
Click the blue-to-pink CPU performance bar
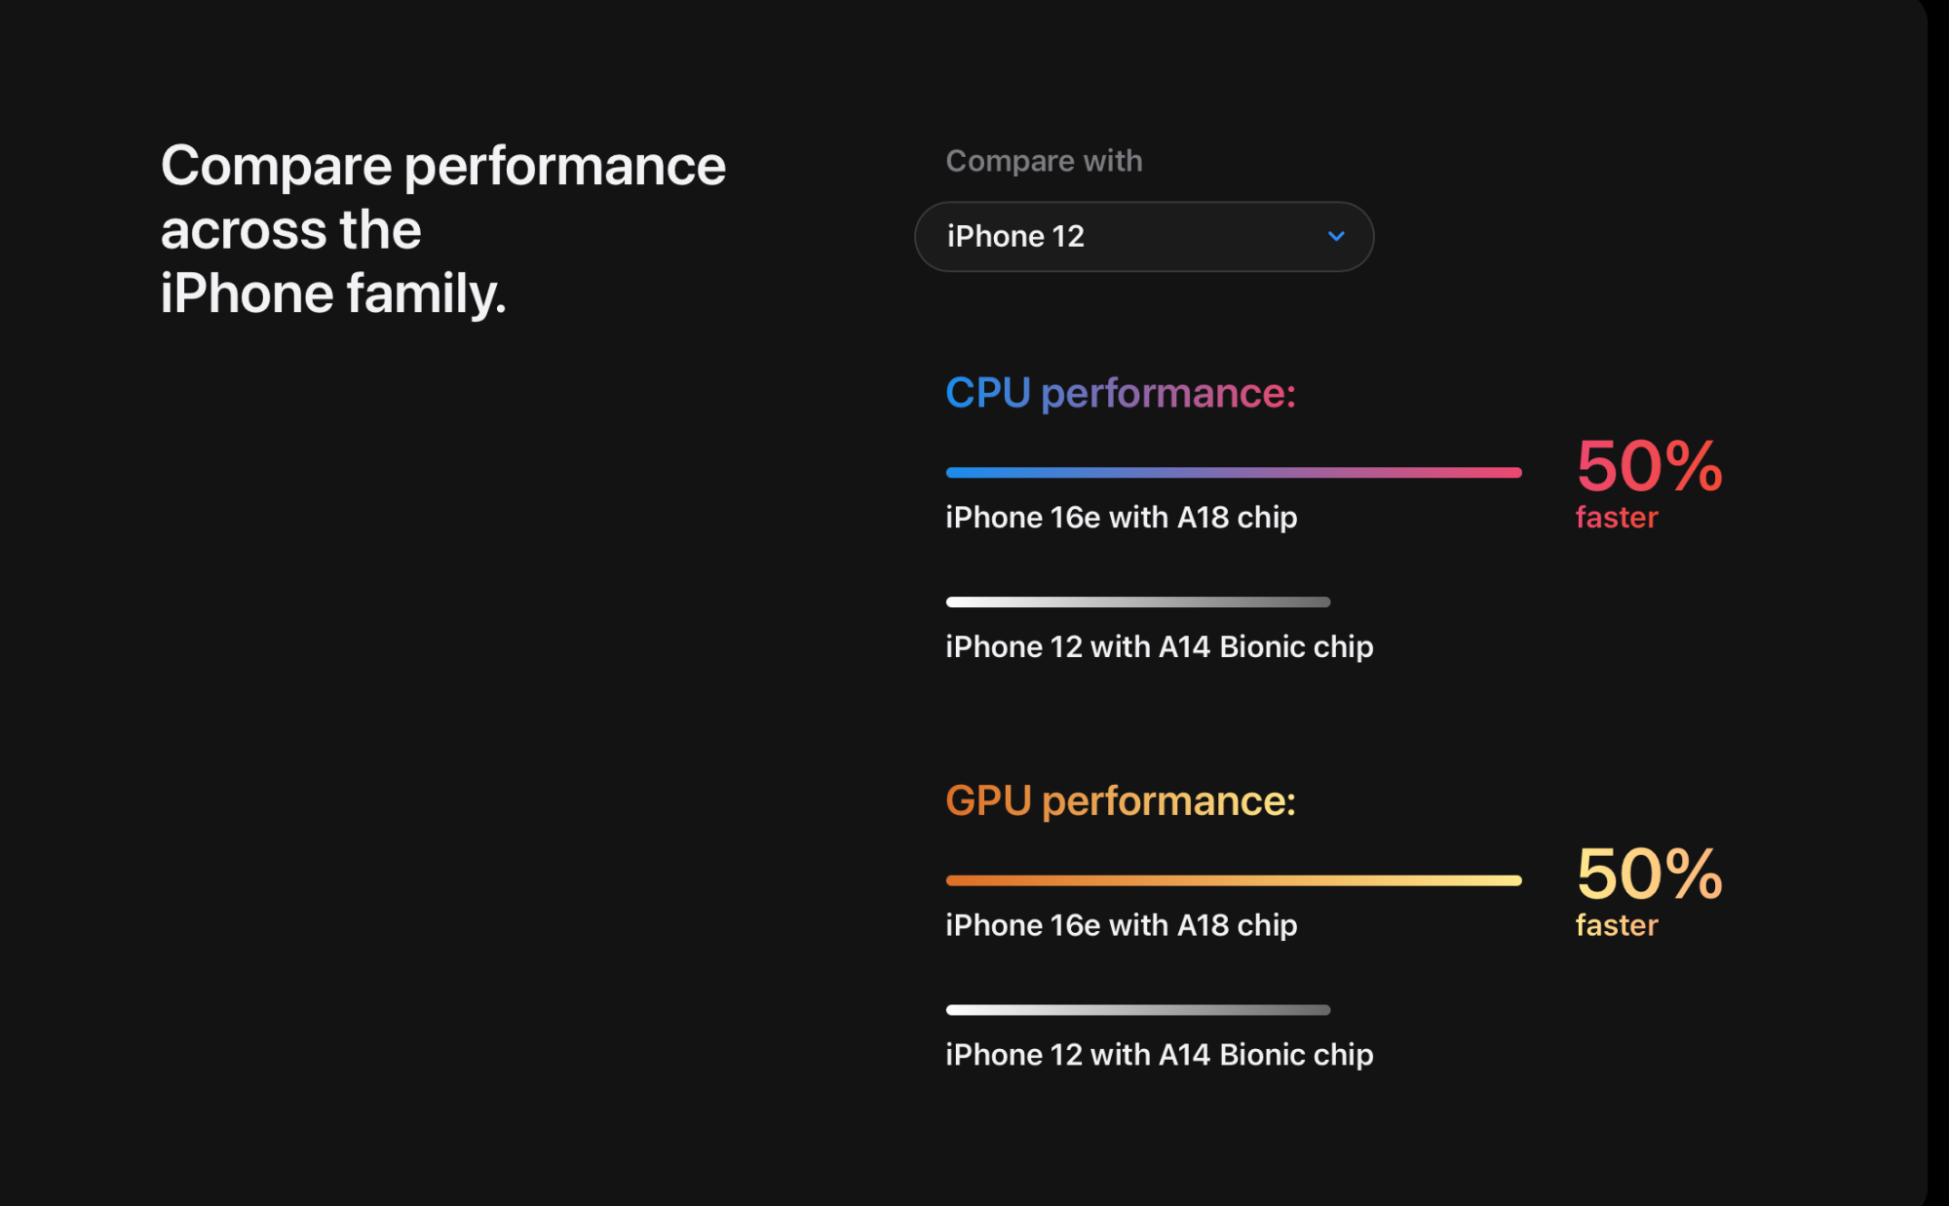click(1233, 473)
